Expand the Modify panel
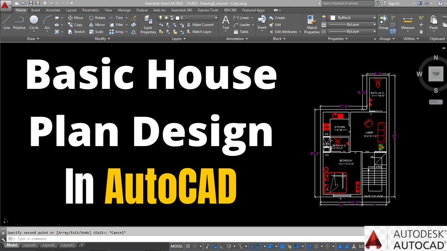The width and height of the screenshot is (447, 251). [102, 39]
